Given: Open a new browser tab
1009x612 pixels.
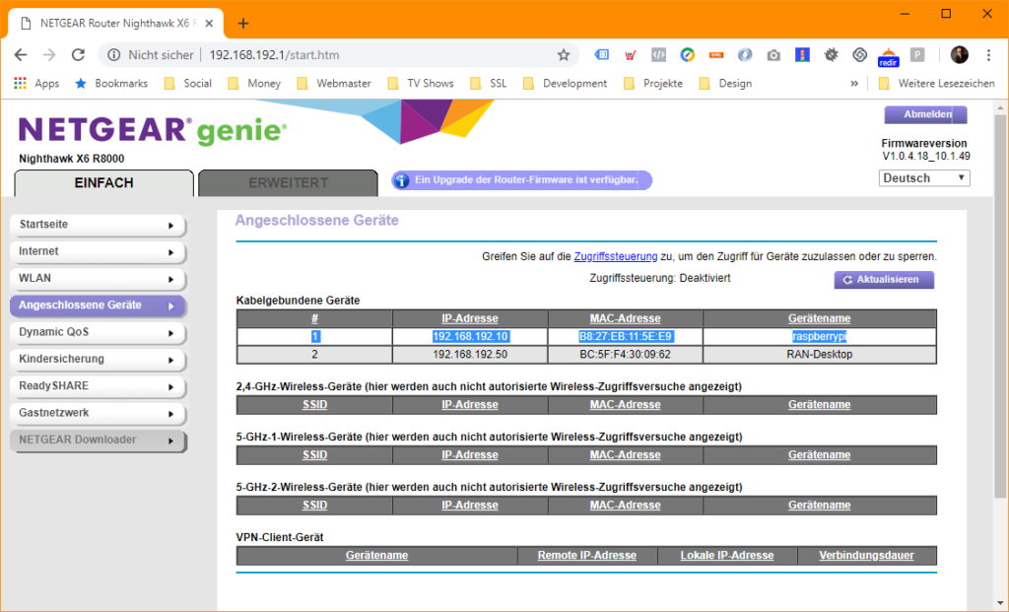Looking at the screenshot, I should (x=243, y=24).
